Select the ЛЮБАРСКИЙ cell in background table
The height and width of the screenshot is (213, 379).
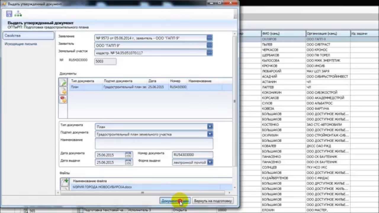[283, 71]
